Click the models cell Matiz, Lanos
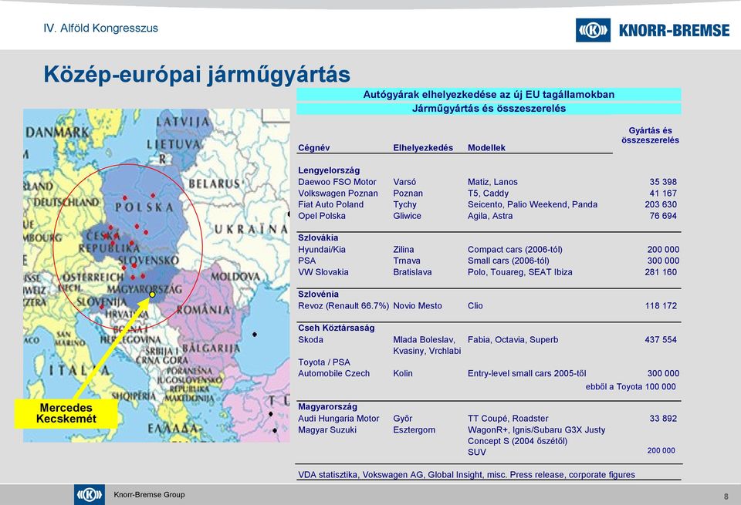 (492, 182)
